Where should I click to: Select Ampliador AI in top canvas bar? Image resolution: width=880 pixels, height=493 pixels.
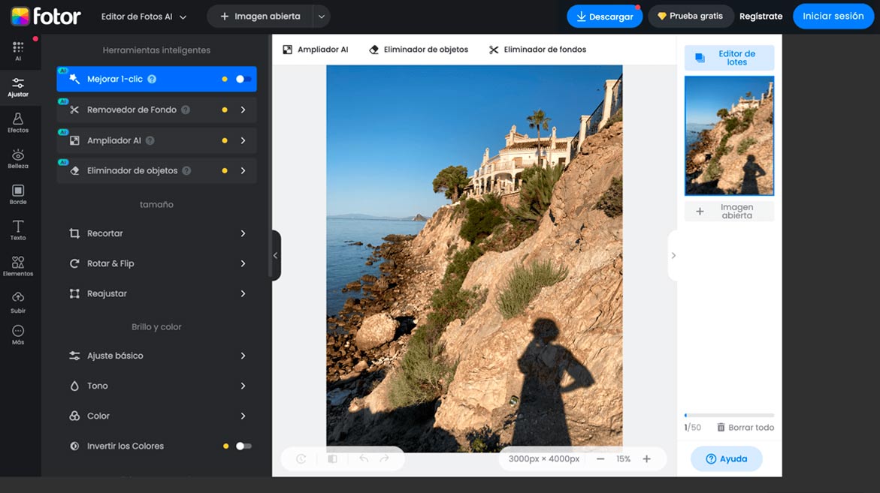coord(316,50)
